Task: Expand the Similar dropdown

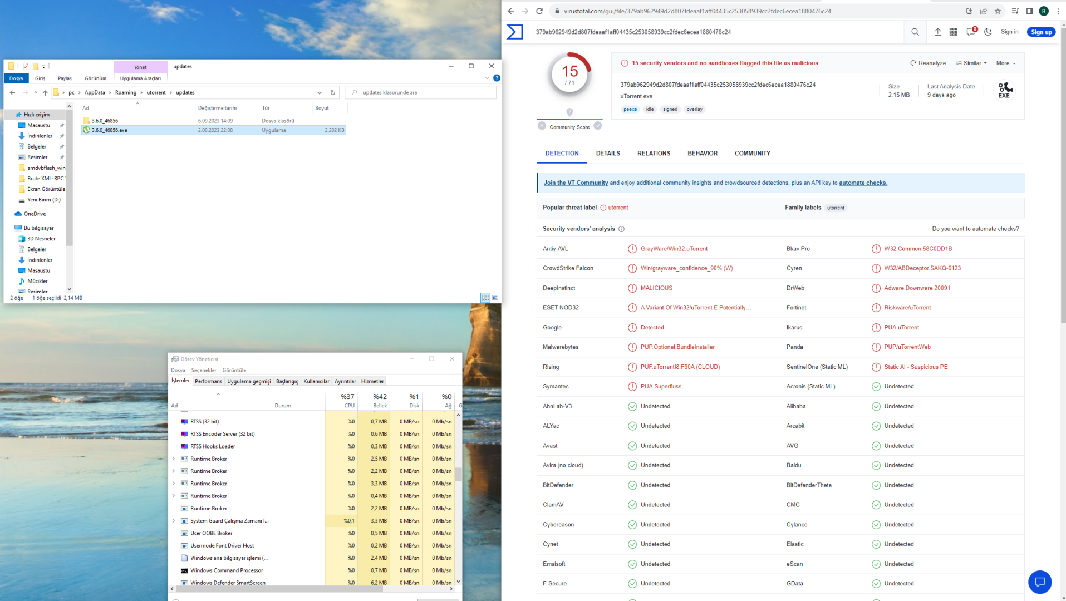Action: point(971,63)
